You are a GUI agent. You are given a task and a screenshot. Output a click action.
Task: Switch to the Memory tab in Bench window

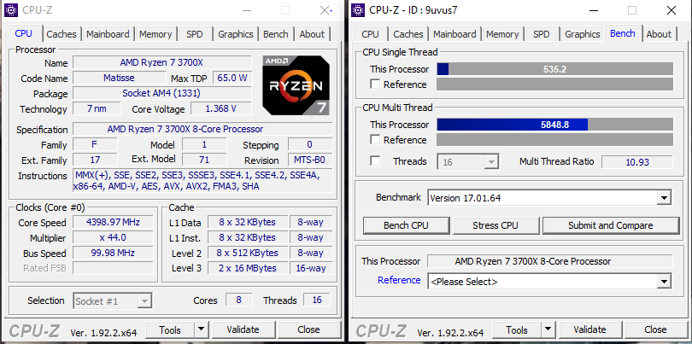tap(502, 34)
